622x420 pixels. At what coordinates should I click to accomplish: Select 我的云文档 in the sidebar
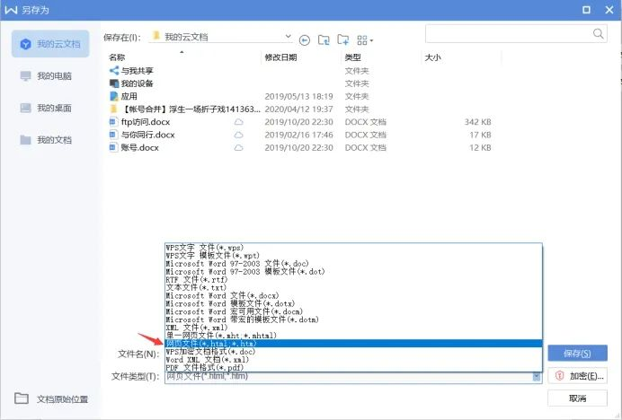click(x=50, y=44)
